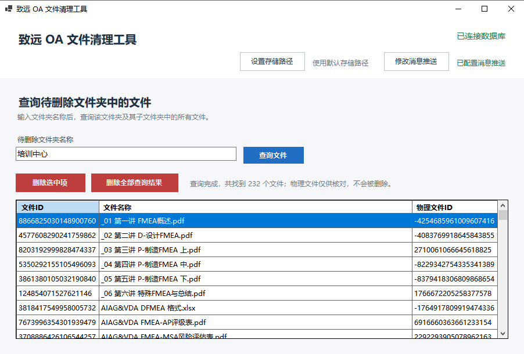
Task: Focus the 待删除文件夹名称 input field
Action: tap(126, 154)
